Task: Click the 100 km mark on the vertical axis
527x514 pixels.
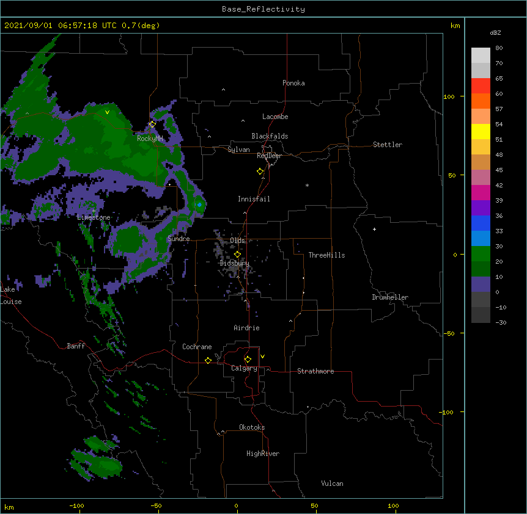Action: point(449,96)
